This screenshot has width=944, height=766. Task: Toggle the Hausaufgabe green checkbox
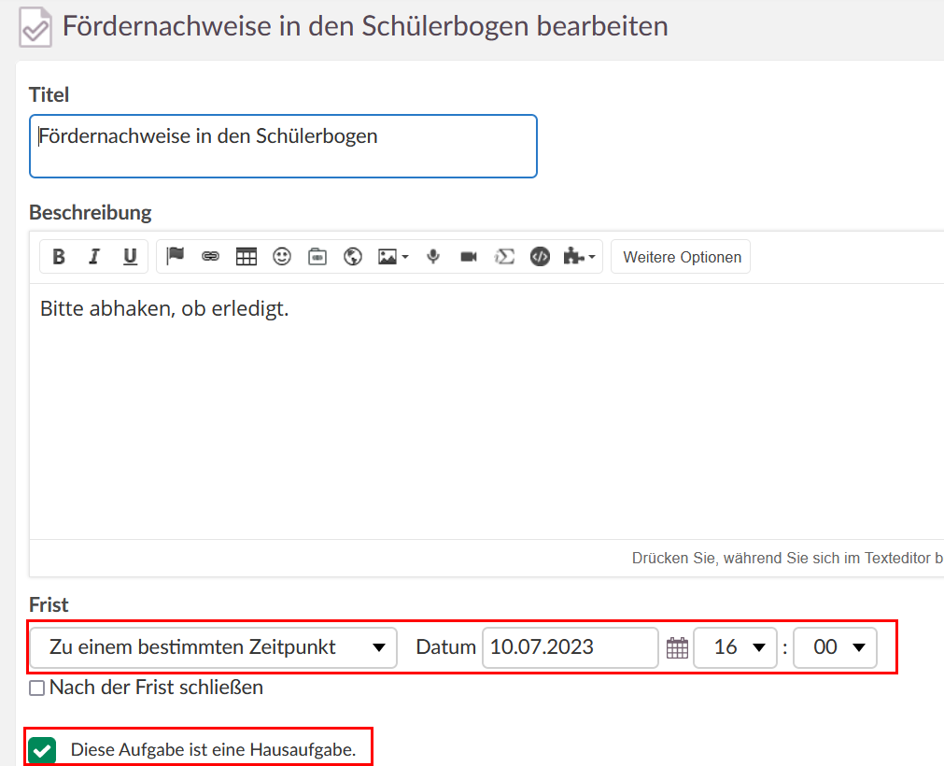(42, 750)
